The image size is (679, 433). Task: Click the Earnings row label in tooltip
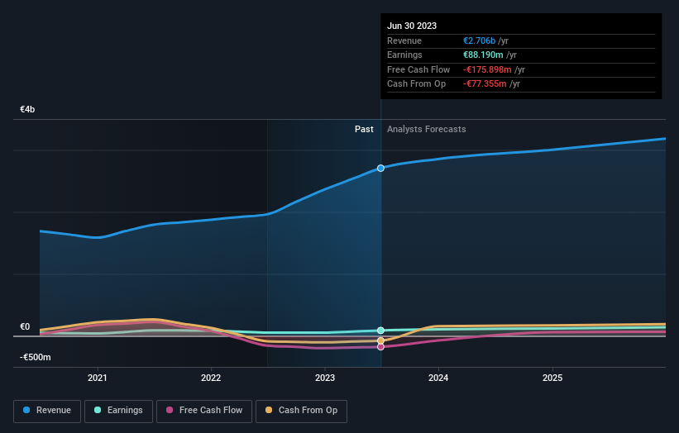[x=404, y=55]
